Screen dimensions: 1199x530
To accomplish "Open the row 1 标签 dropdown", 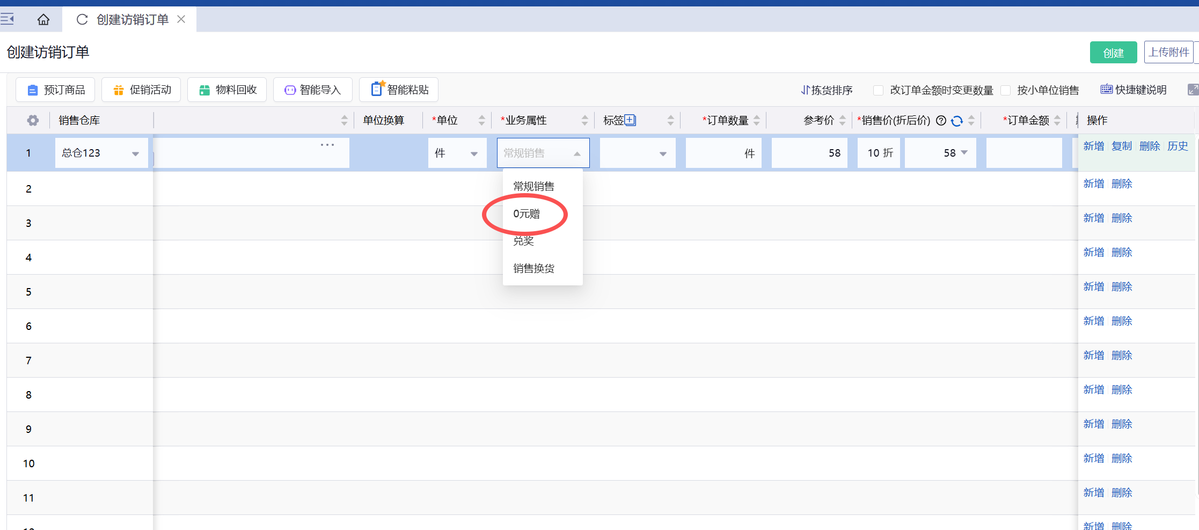I will point(638,153).
